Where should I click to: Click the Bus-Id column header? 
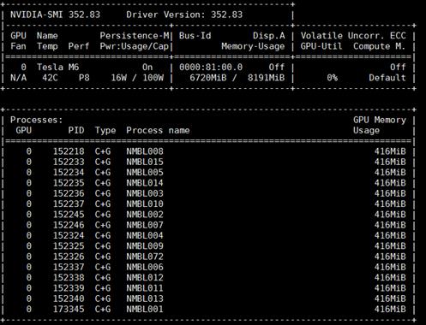[195, 36]
